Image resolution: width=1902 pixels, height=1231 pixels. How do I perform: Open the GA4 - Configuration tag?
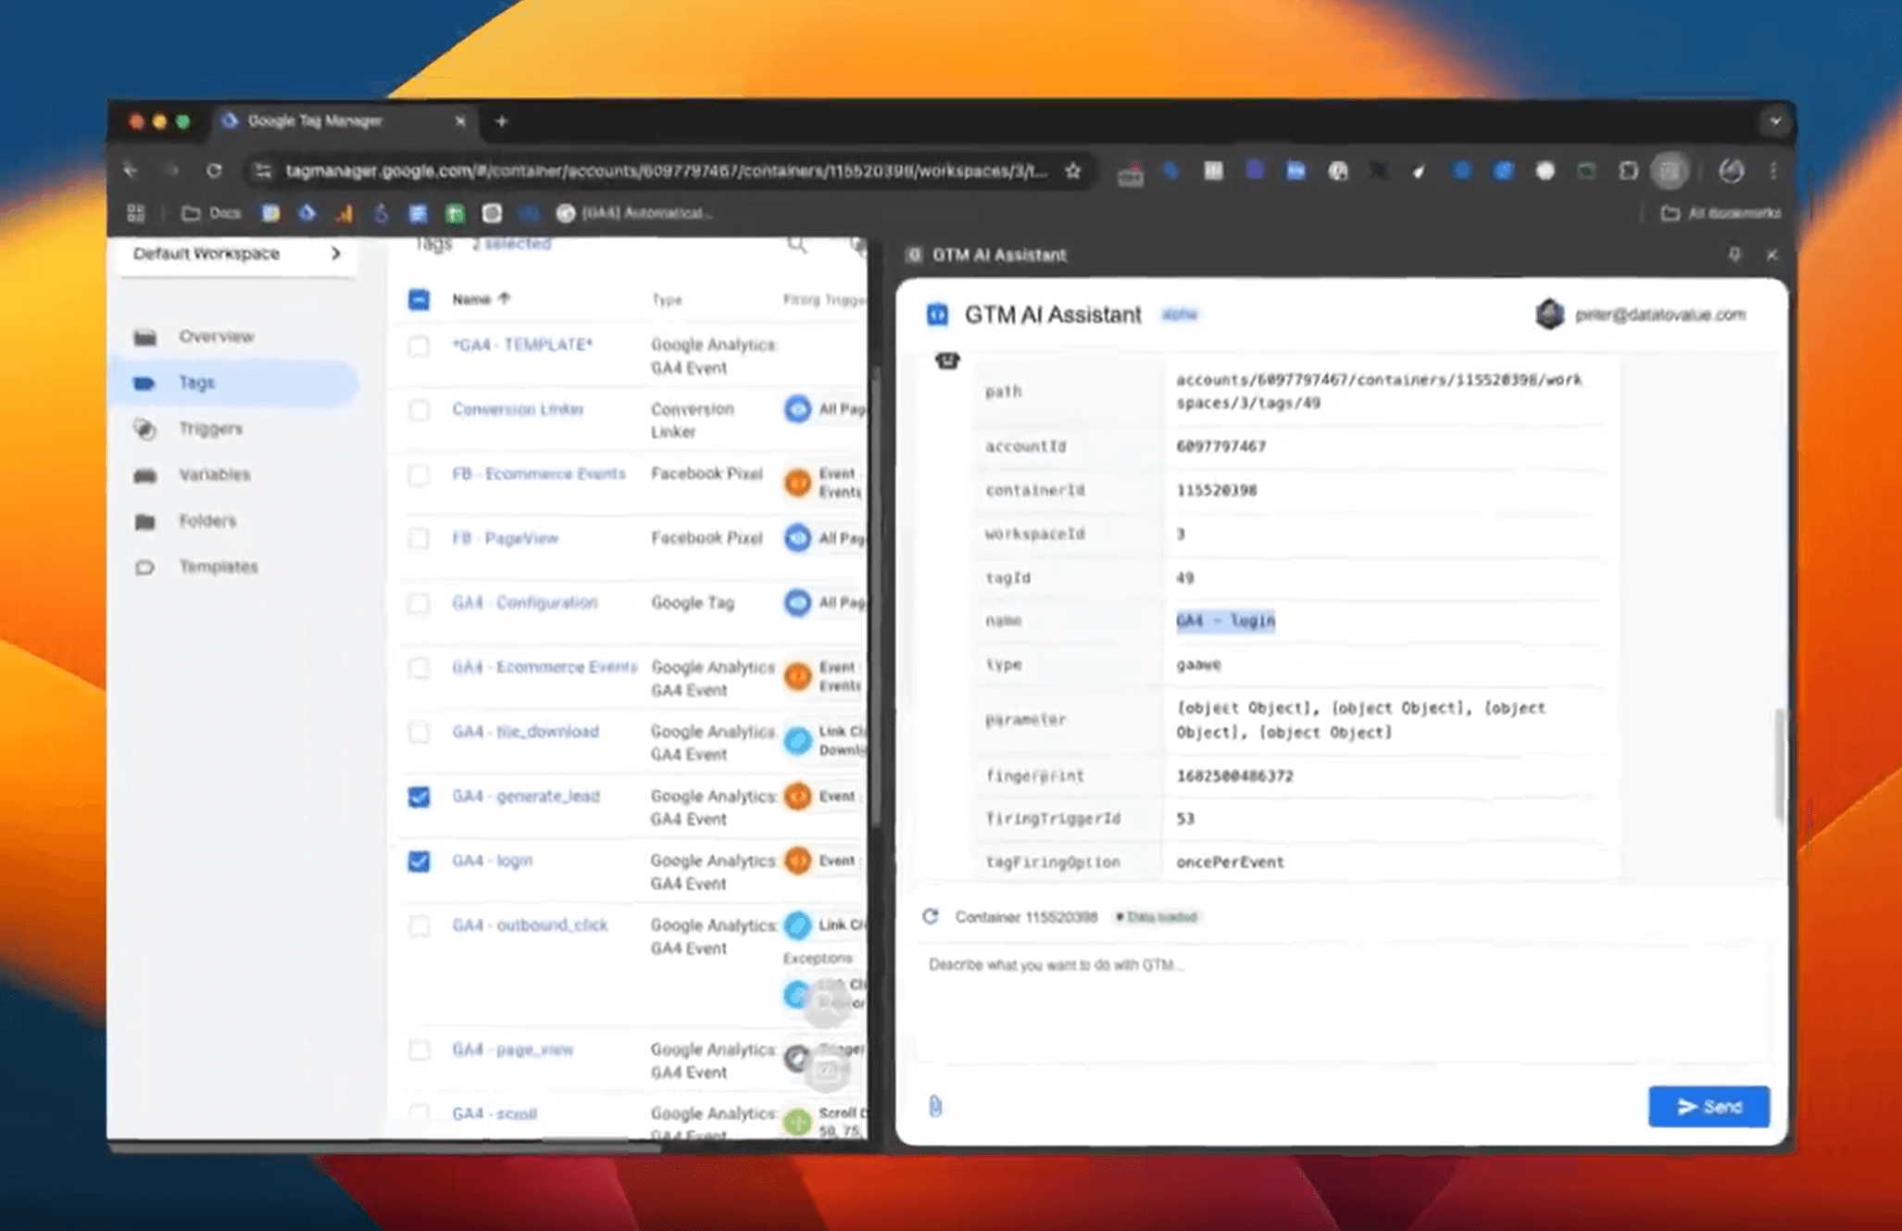[x=524, y=603]
